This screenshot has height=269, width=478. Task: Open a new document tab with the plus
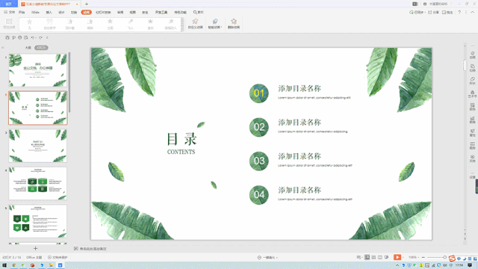[87, 4]
